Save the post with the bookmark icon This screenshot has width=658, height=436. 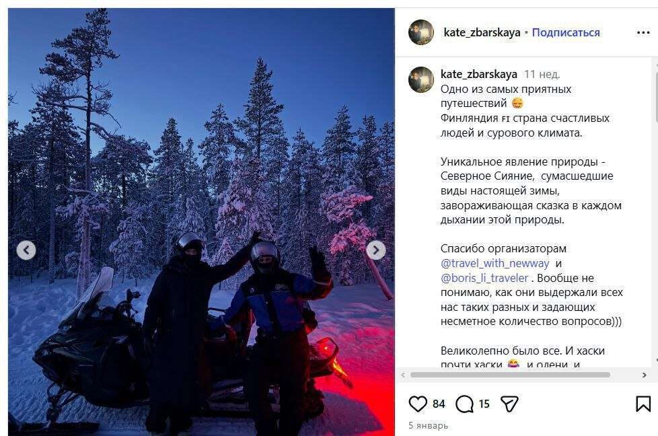tap(643, 404)
